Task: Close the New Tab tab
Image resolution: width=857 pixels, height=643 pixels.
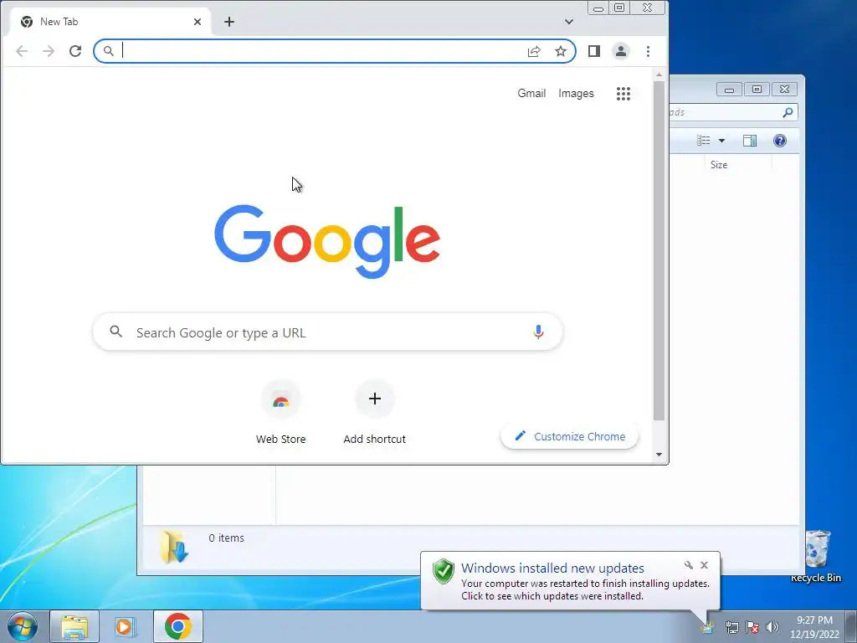Action: point(198,22)
